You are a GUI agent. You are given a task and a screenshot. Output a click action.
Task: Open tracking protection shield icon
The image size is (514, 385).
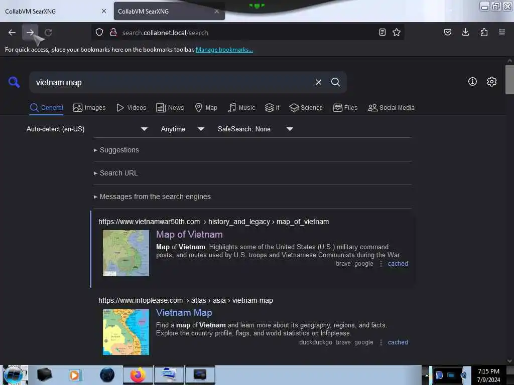coord(99,32)
